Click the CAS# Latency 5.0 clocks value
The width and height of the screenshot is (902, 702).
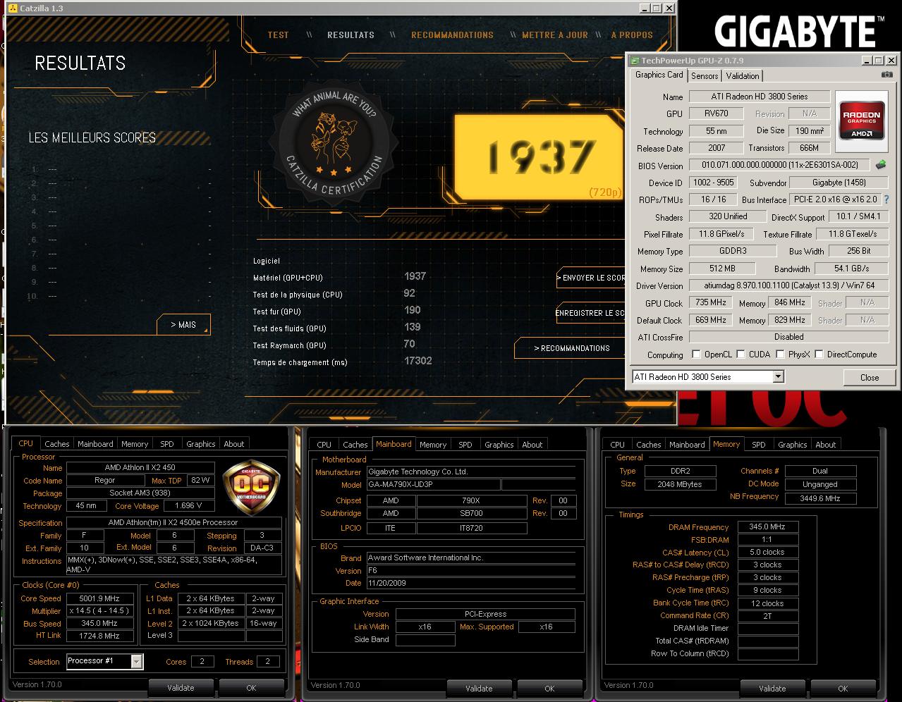767,552
